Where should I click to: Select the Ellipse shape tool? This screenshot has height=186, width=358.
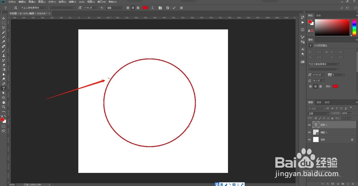click(x=4, y=98)
